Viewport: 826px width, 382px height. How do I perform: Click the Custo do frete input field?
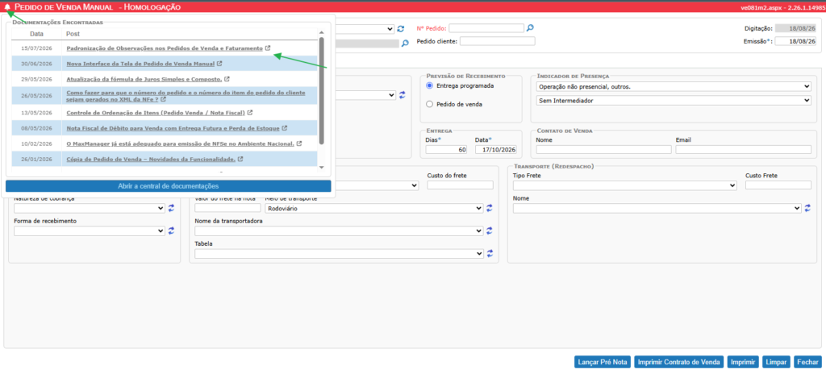(461, 185)
